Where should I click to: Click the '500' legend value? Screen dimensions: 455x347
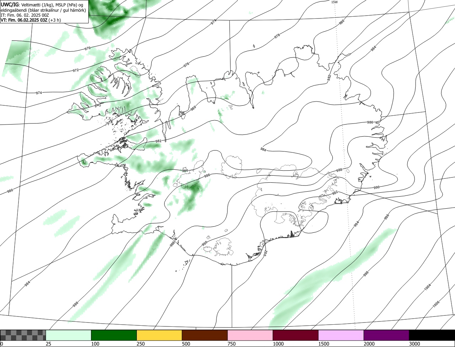(x=186, y=344)
